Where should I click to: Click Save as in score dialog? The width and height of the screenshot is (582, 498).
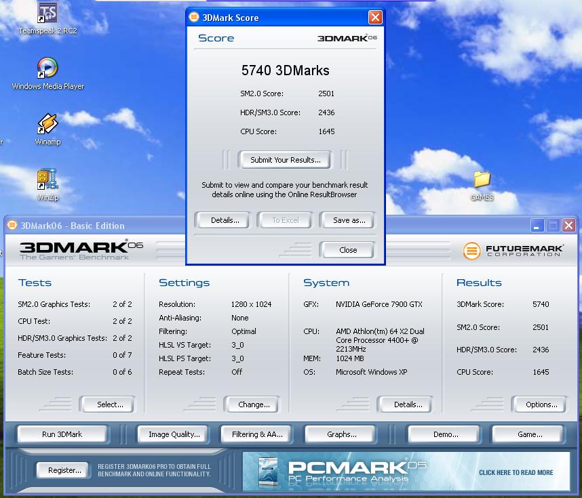point(349,220)
